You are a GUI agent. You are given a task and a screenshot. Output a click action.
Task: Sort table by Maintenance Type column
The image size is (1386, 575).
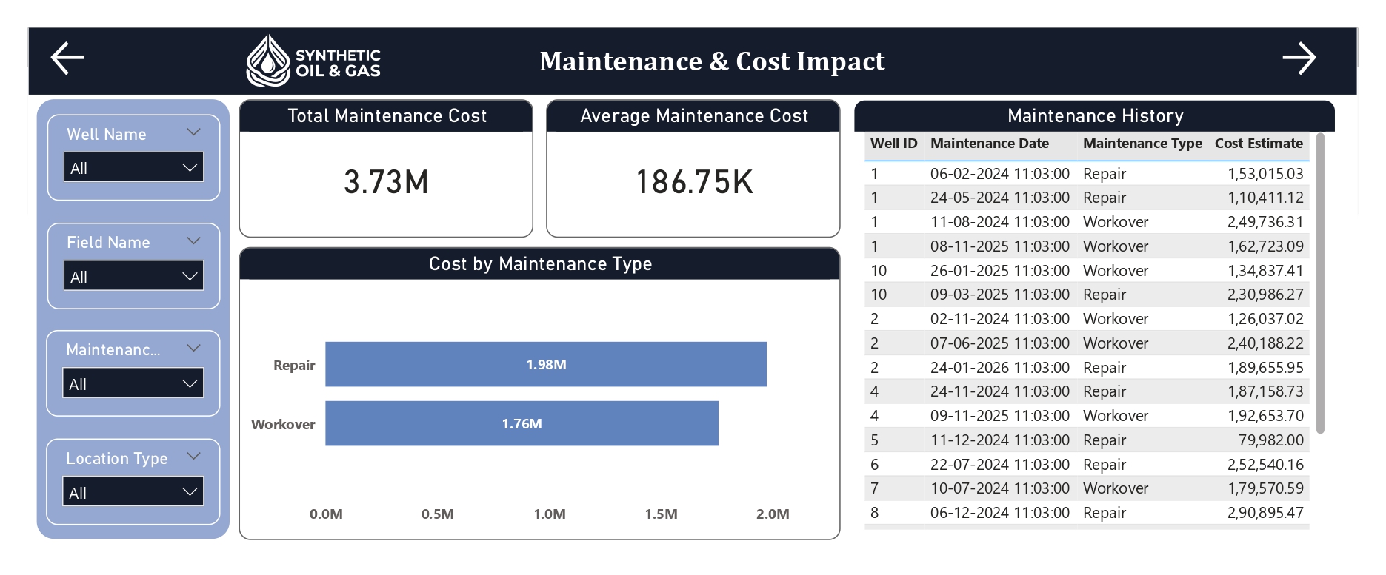[1142, 144]
